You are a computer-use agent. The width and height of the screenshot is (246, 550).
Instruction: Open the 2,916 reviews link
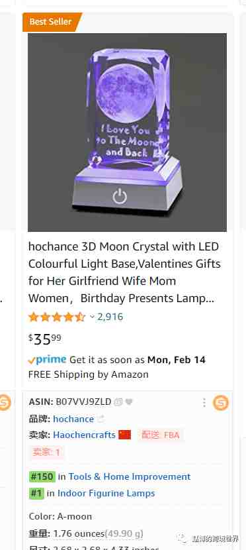tap(110, 317)
